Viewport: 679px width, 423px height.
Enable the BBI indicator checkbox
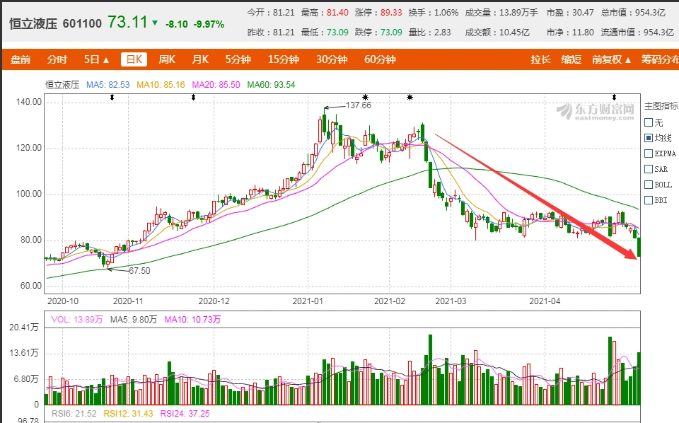coord(648,200)
